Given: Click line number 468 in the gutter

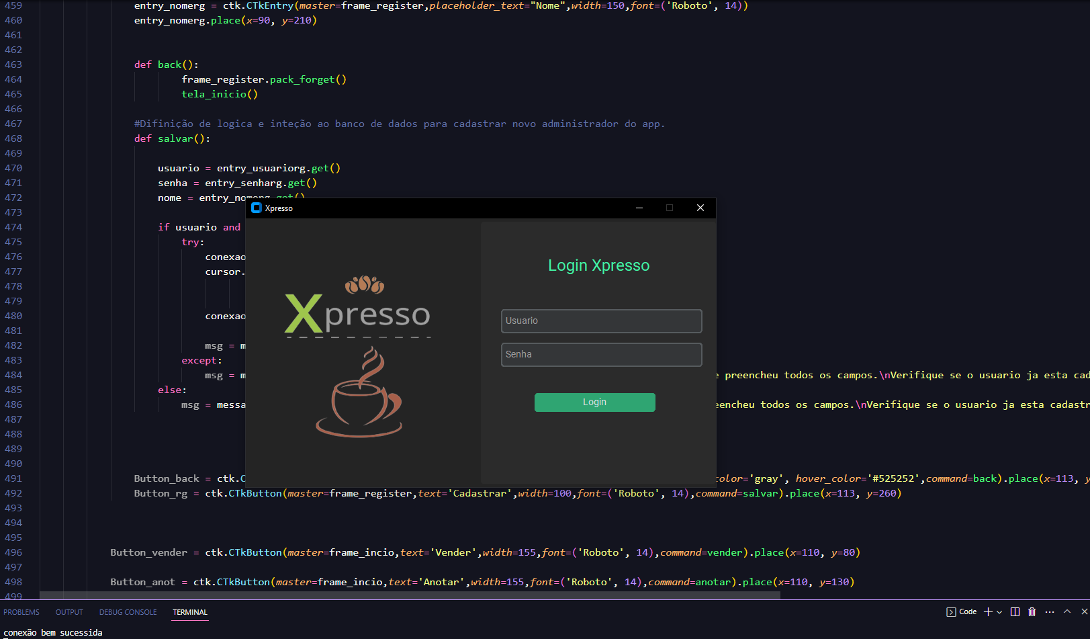Looking at the screenshot, I should click(13, 138).
